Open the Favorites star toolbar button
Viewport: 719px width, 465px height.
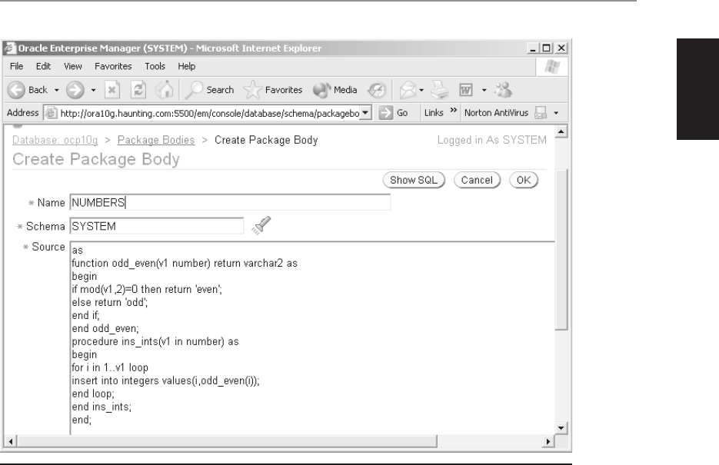(273, 90)
